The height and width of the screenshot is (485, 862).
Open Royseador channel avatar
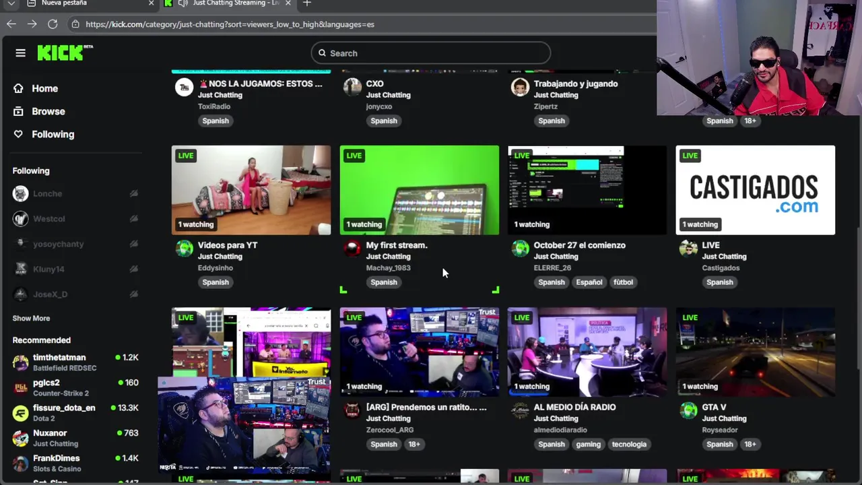[688, 410]
